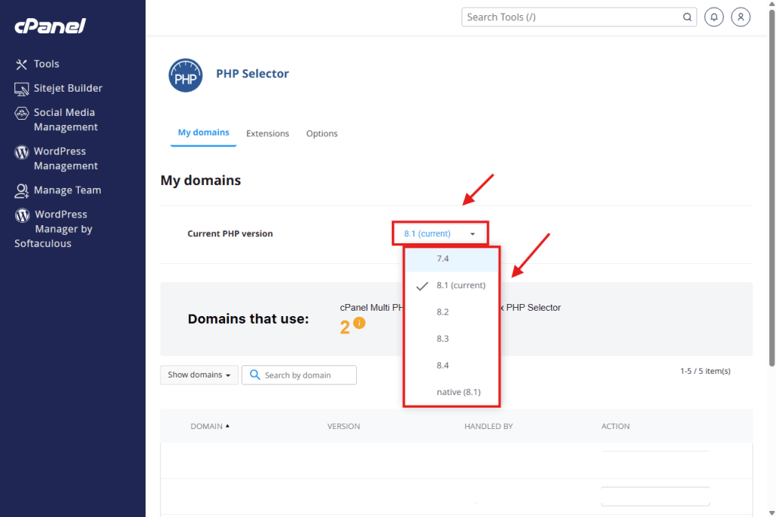Select PHP version 7.4
Screen dimensions: 776x517
443,258
